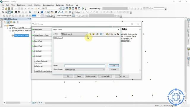Open the Table of Contents window icon

[x=67, y=9]
